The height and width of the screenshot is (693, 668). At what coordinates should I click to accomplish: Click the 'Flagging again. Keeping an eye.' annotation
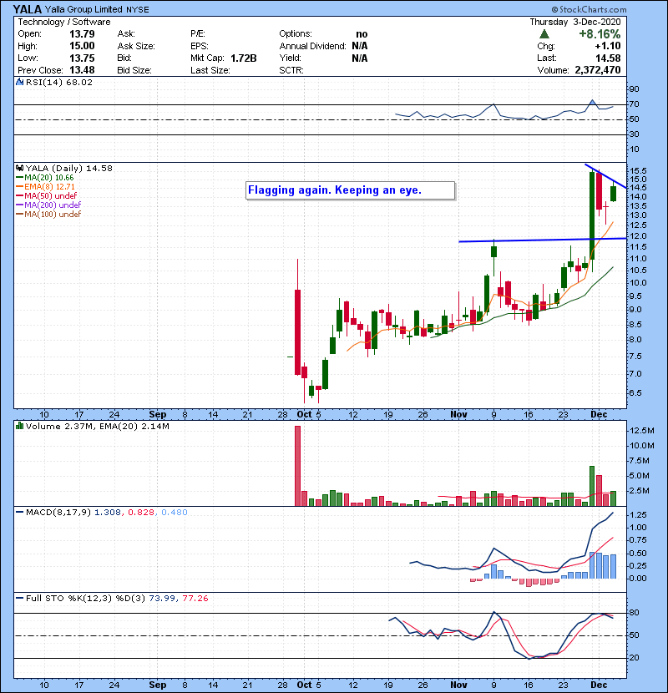[x=350, y=190]
